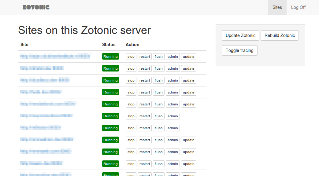The width and height of the screenshot is (319, 176).
Task: Stop the site in the seventh row
Action: (x=131, y=128)
